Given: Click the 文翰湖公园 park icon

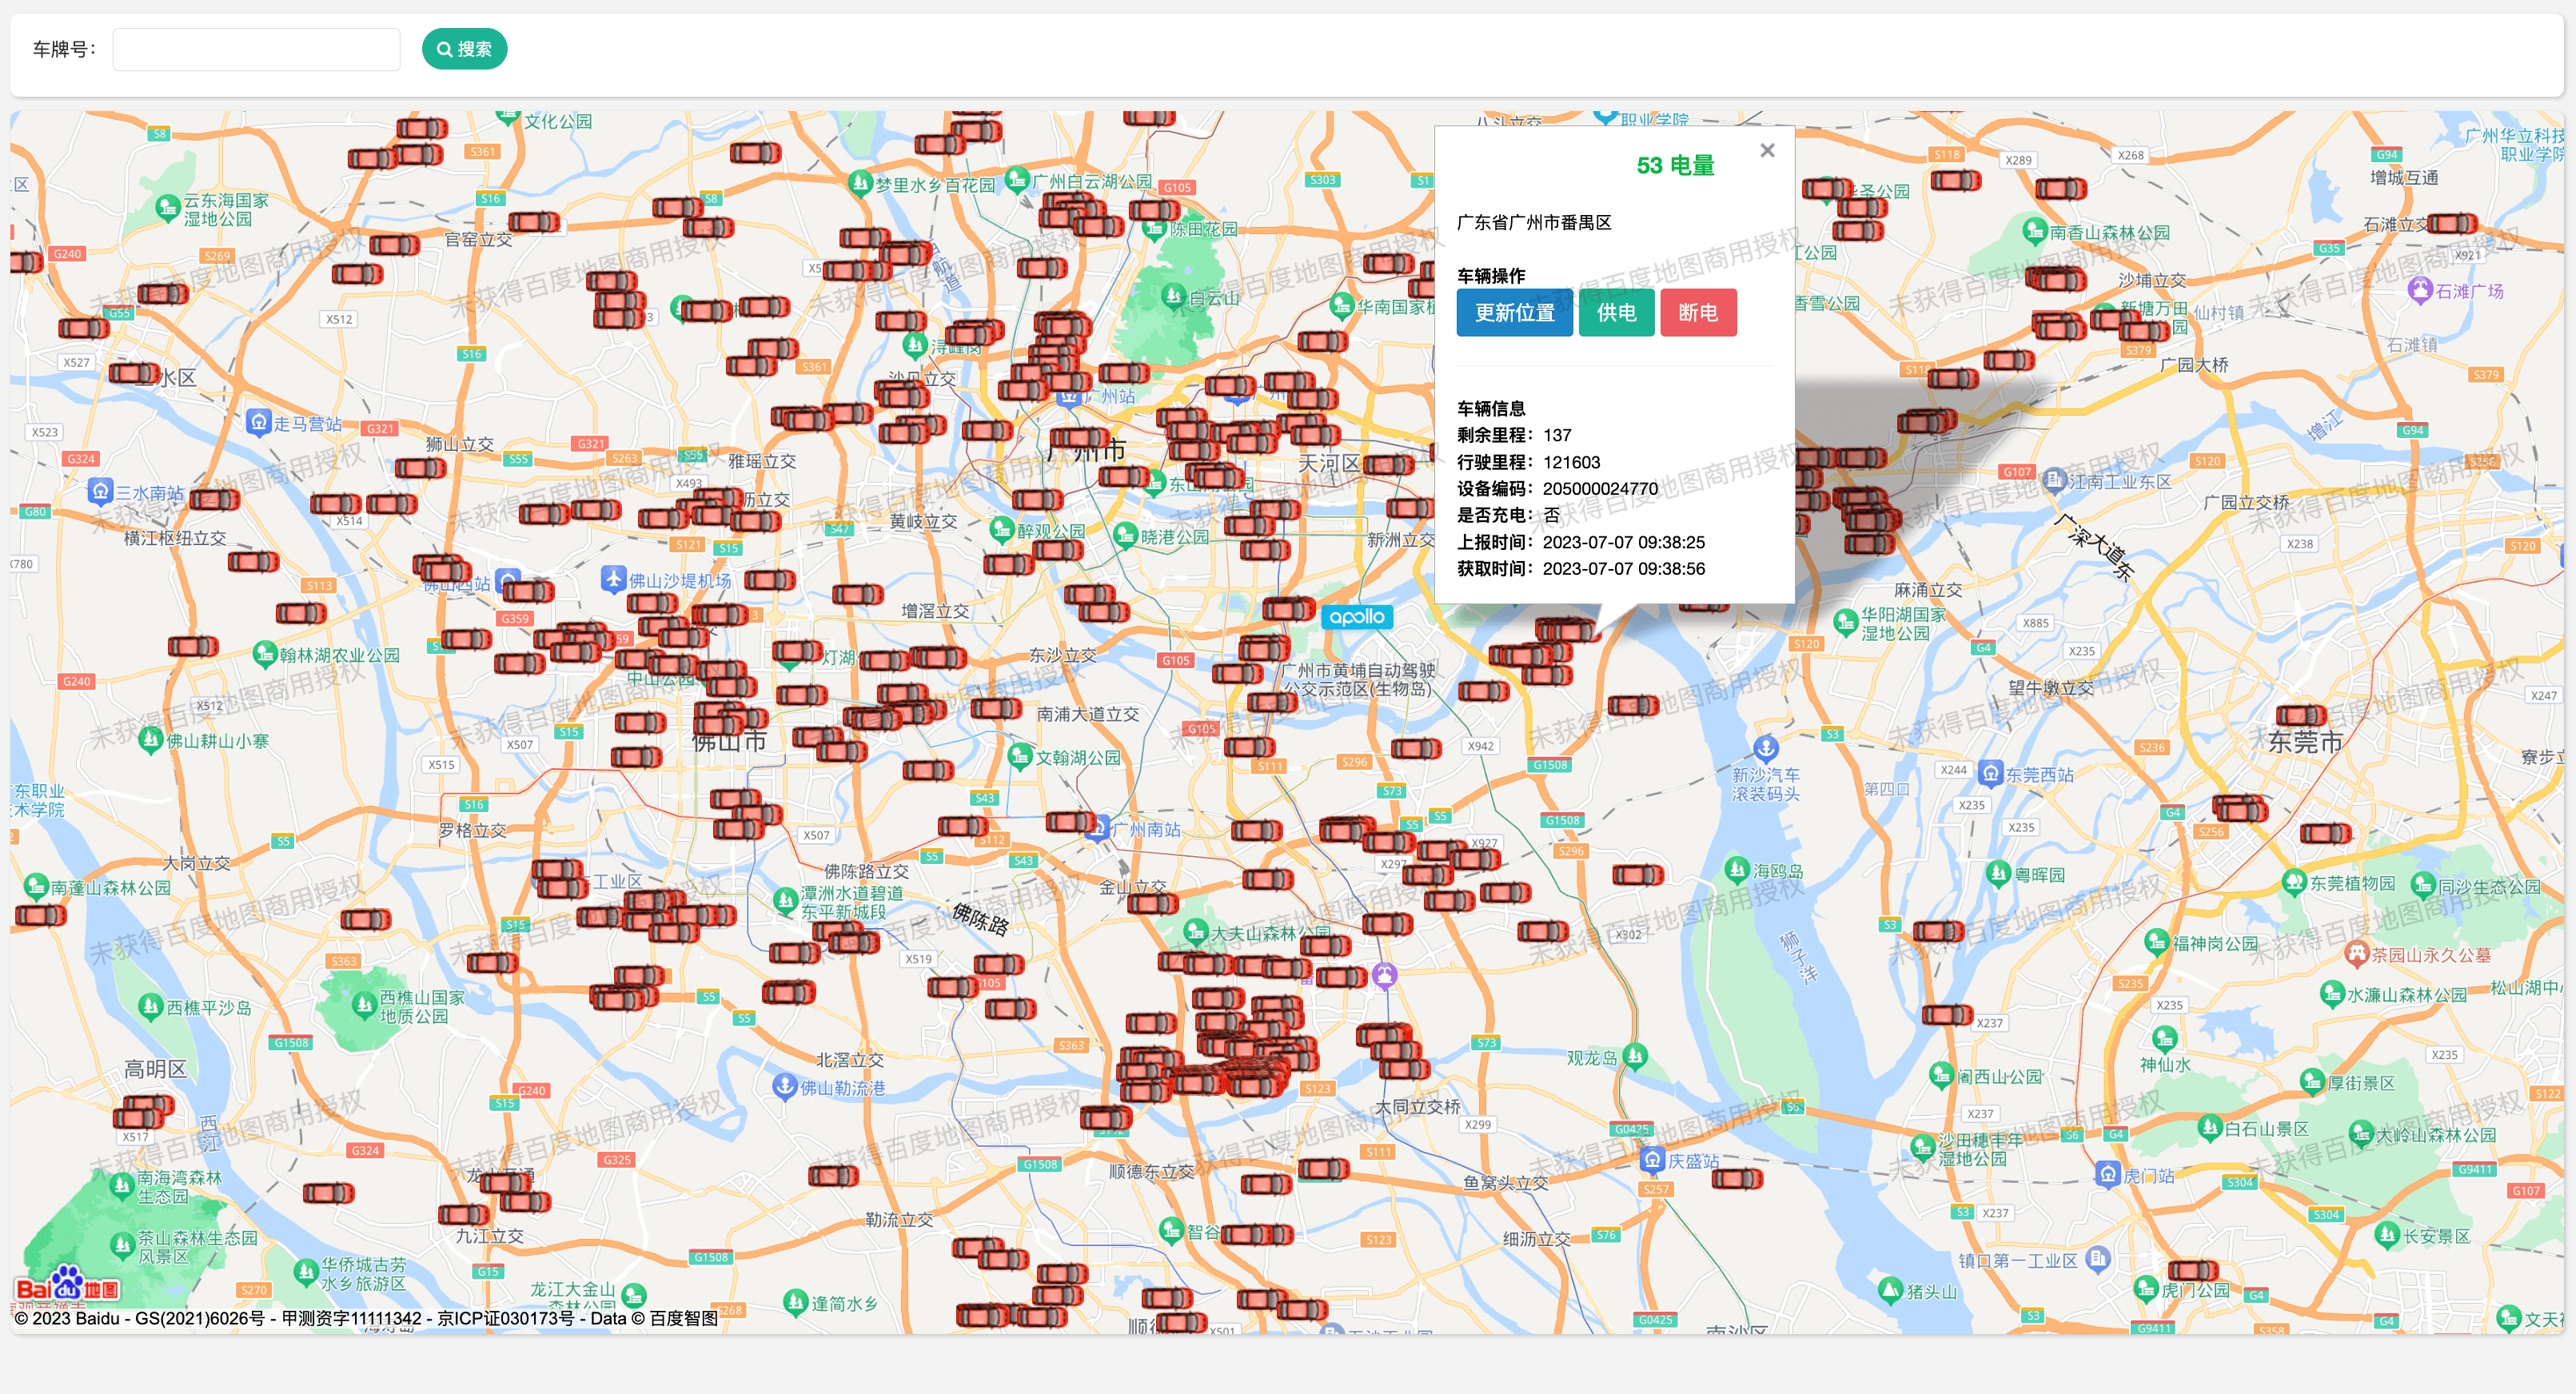Looking at the screenshot, I should [1020, 756].
